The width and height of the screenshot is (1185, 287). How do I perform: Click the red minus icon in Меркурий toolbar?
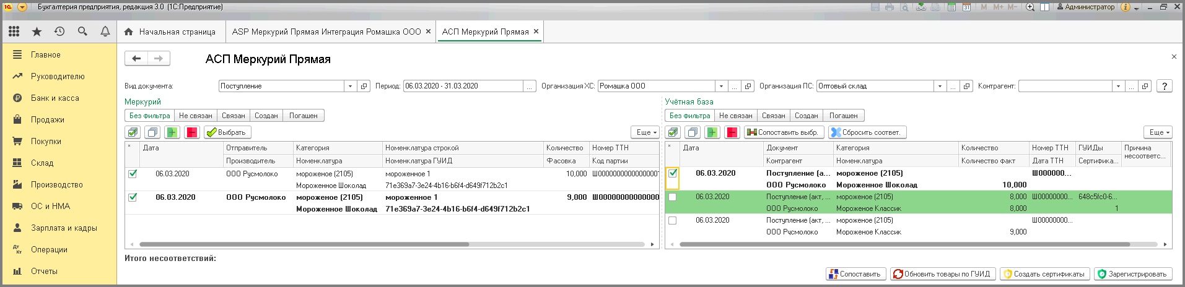(x=192, y=132)
